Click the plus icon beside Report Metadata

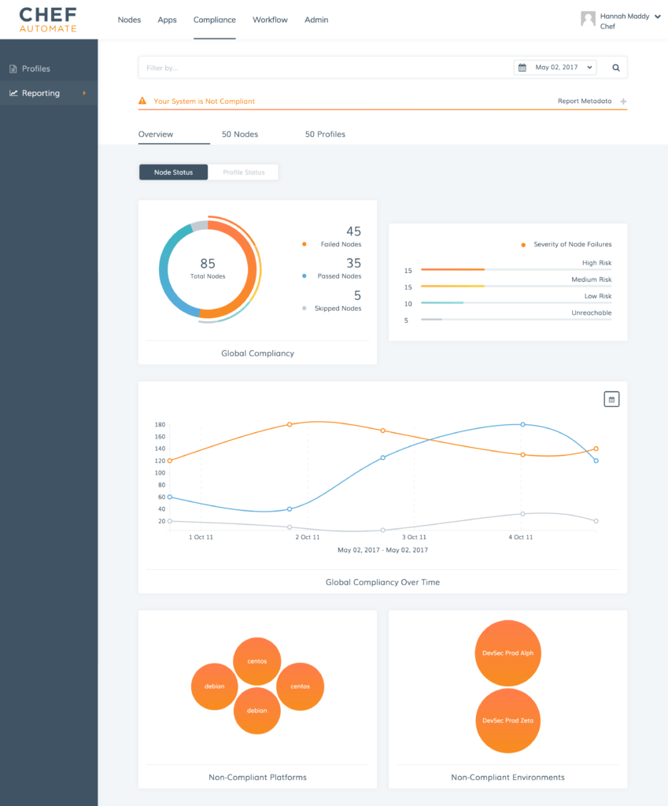pos(623,102)
